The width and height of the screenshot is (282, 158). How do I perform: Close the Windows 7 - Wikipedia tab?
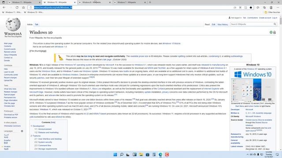pyautogui.click(x=145, y=3)
